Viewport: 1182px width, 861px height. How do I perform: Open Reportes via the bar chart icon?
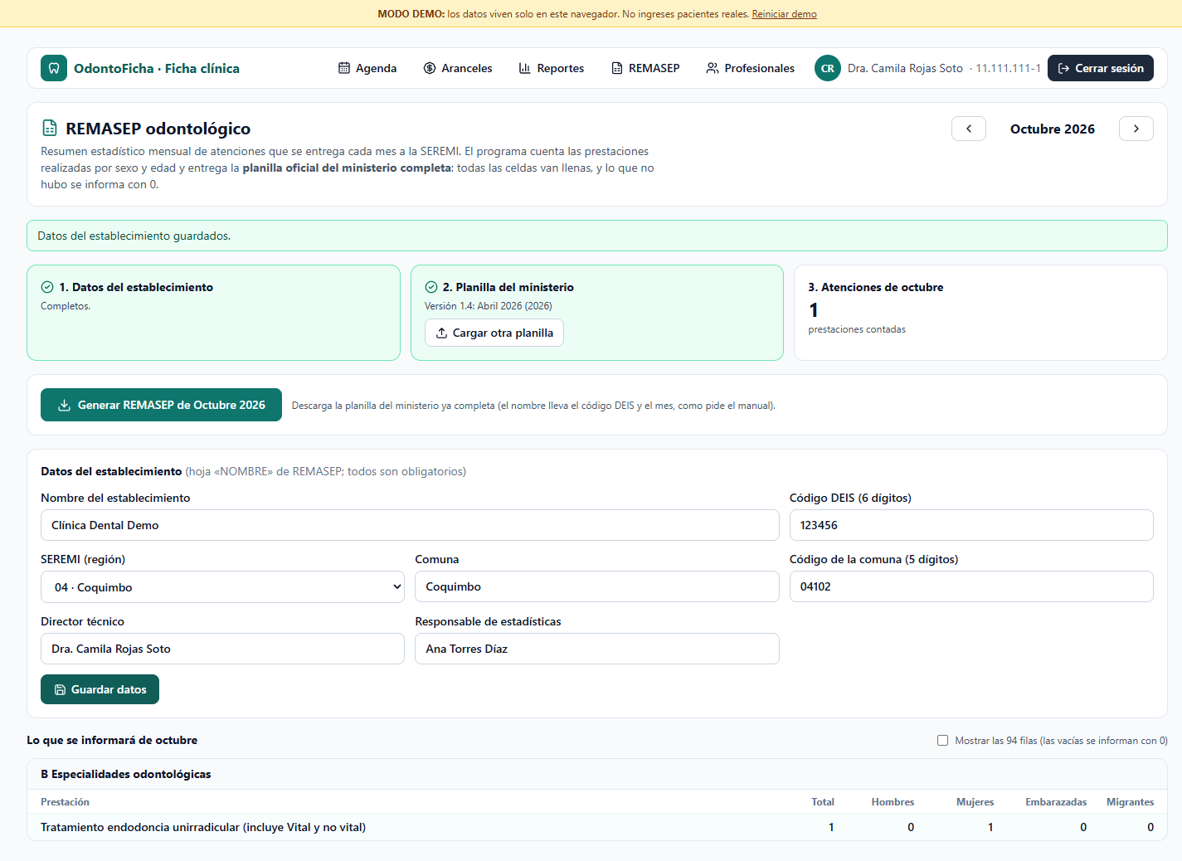coord(525,68)
